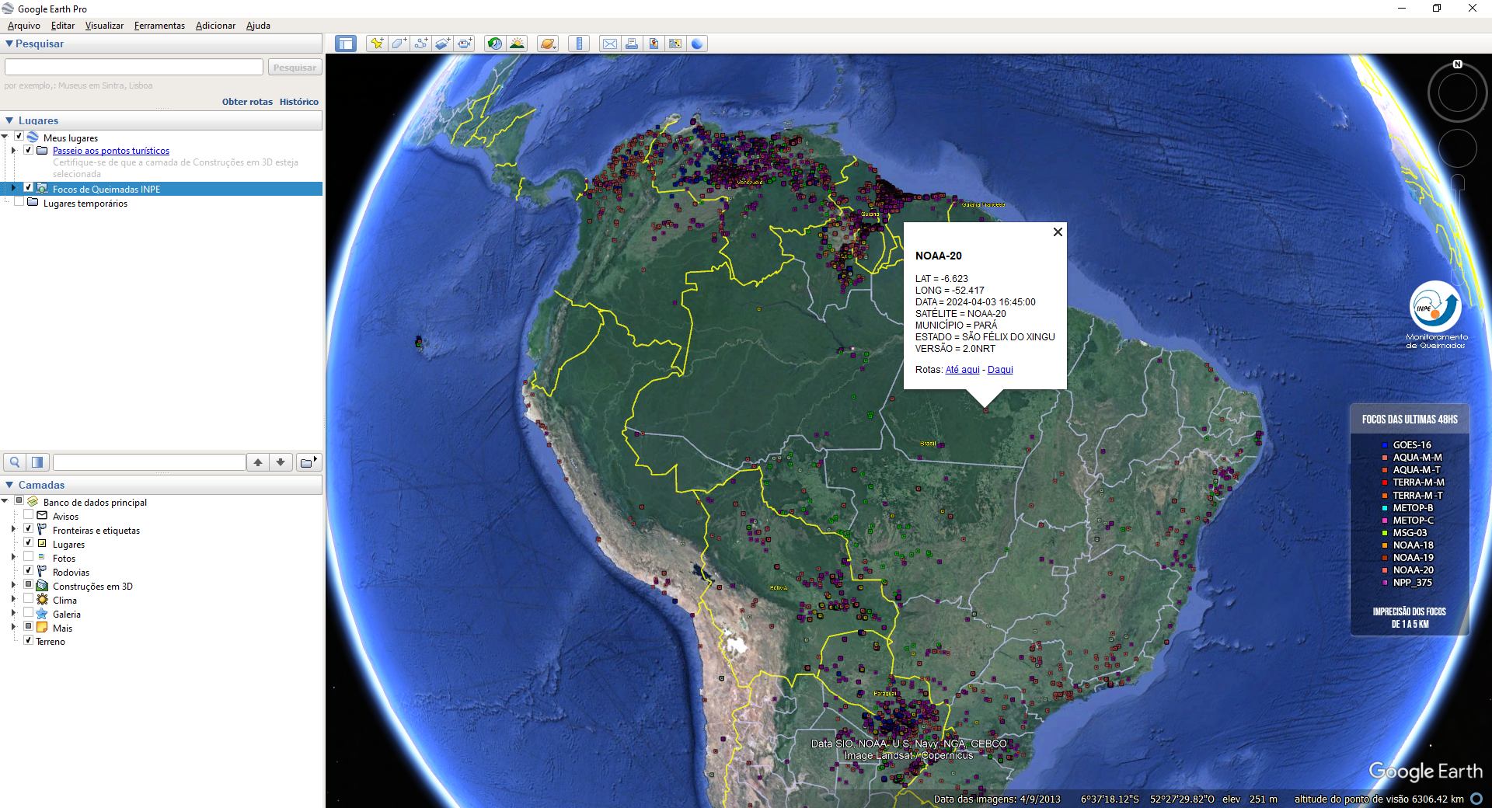1492x808 pixels.
Task: Open the Ferramentas menu
Action: (159, 26)
